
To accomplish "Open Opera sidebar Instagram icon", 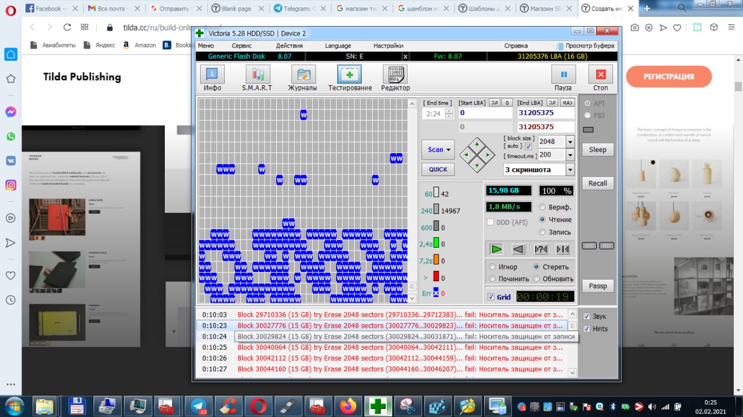I will click(10, 185).
